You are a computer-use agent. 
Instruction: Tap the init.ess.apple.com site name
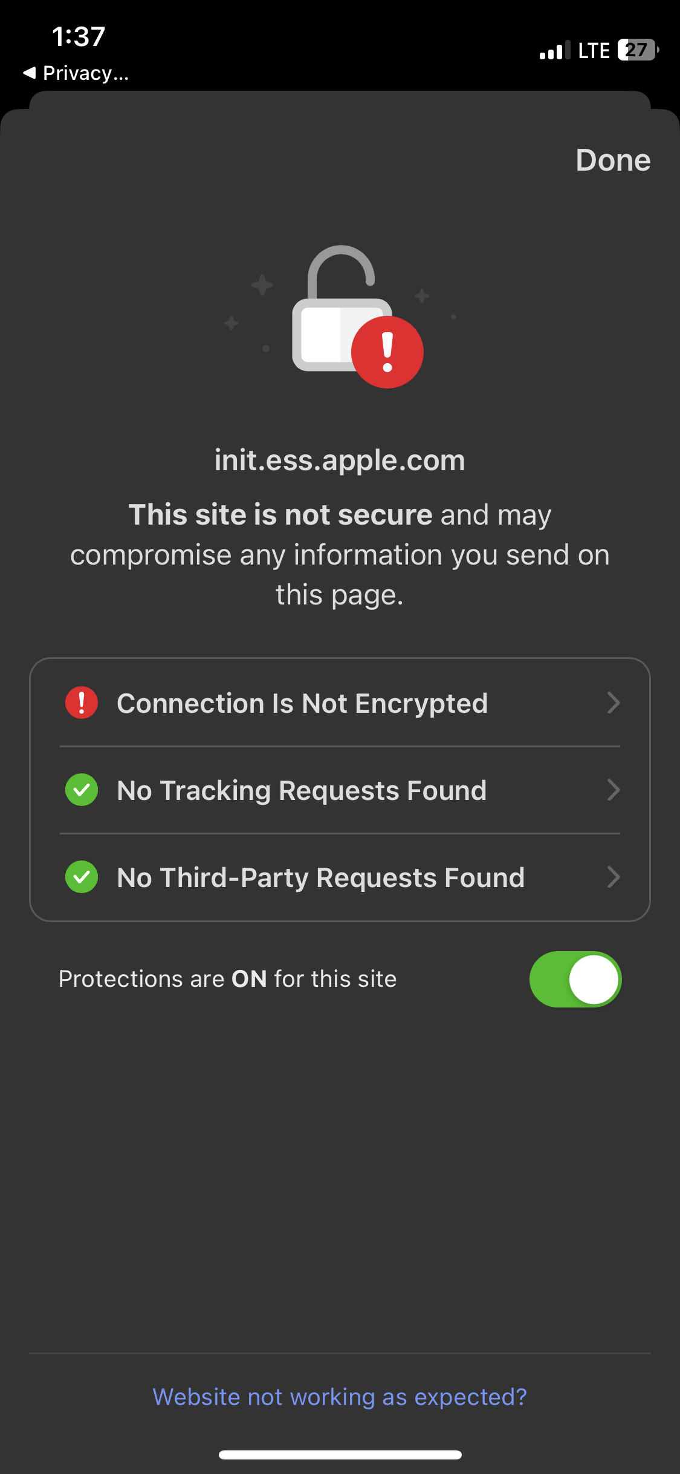tap(340, 460)
